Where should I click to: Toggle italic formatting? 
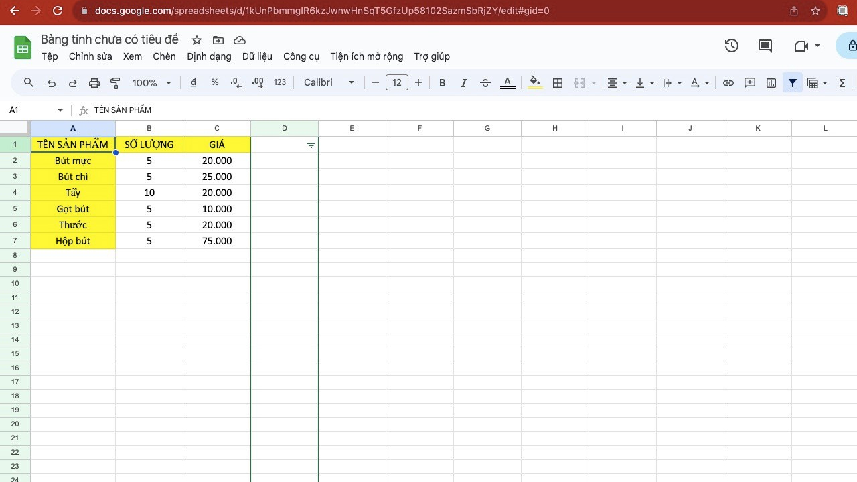click(463, 83)
